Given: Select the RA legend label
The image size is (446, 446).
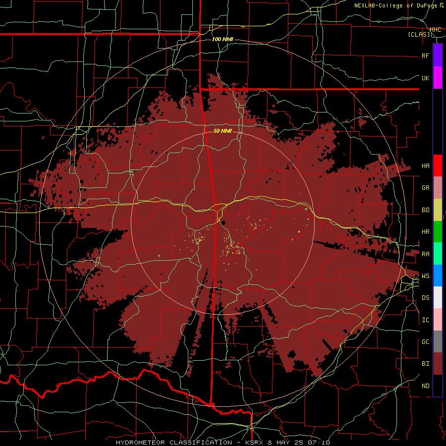Looking at the screenshot, I should (x=425, y=254).
